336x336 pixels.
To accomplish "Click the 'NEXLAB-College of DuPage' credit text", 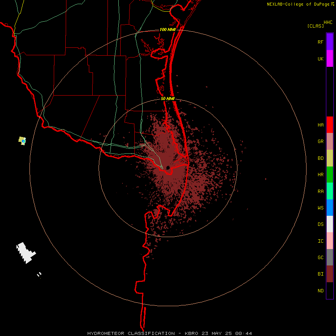I will (298, 4).
